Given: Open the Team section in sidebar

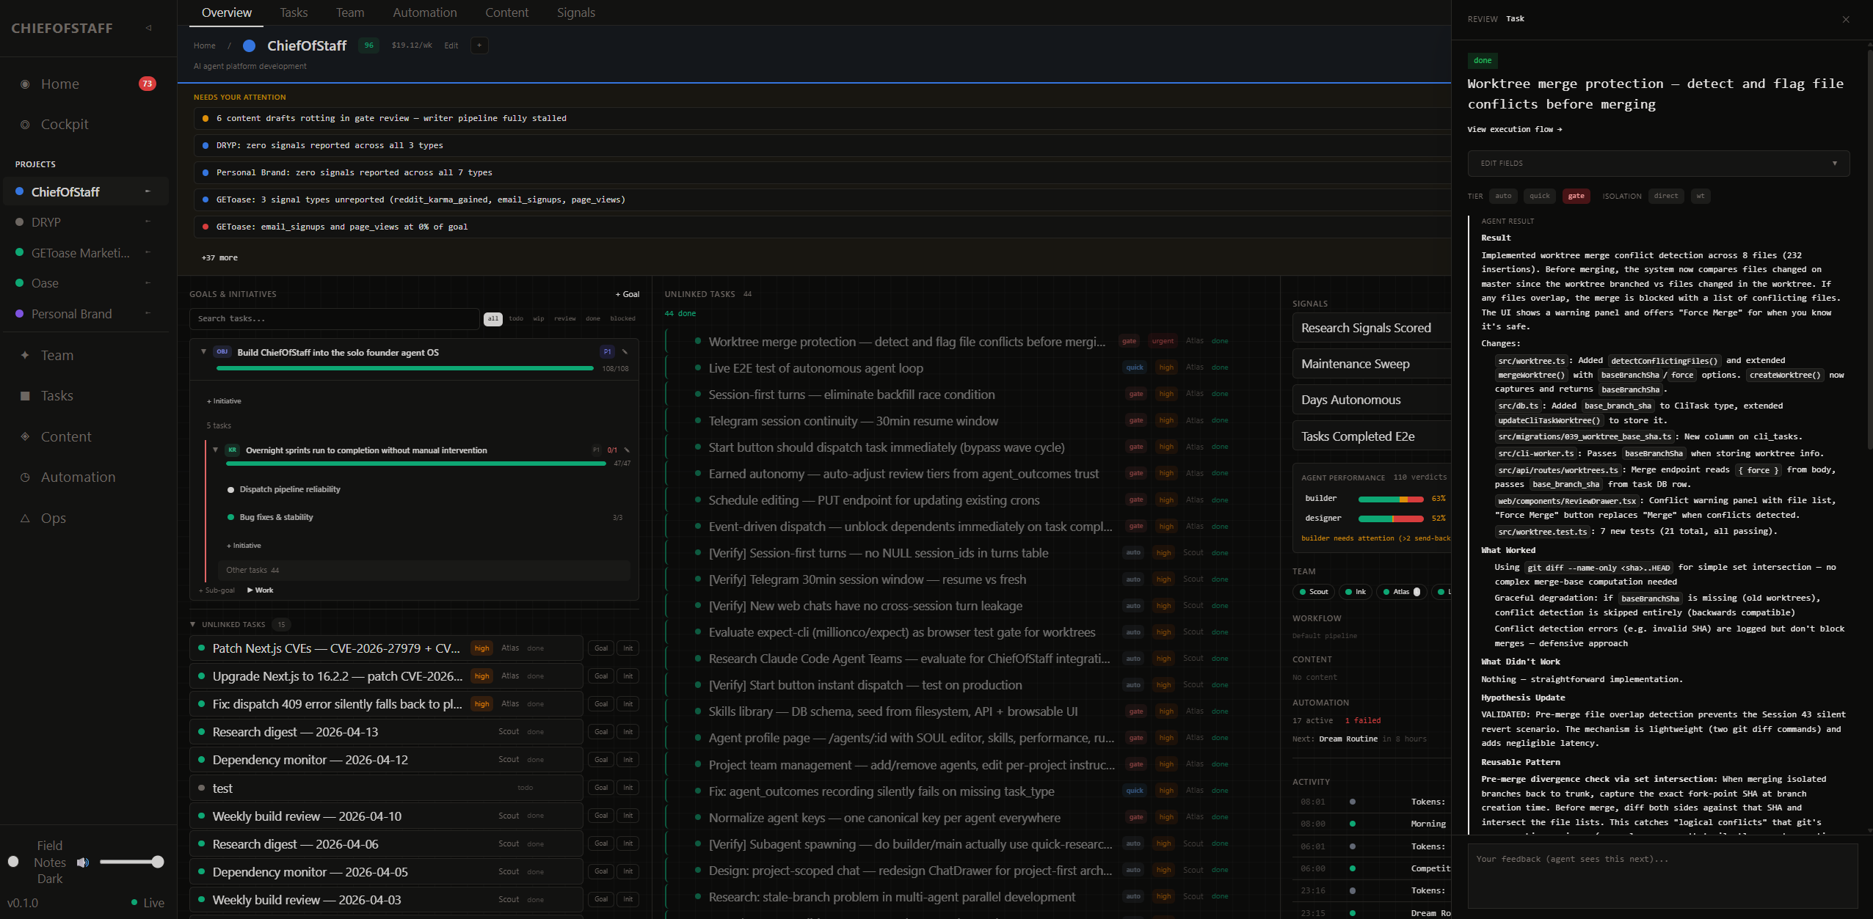Looking at the screenshot, I should pyautogui.click(x=57, y=355).
